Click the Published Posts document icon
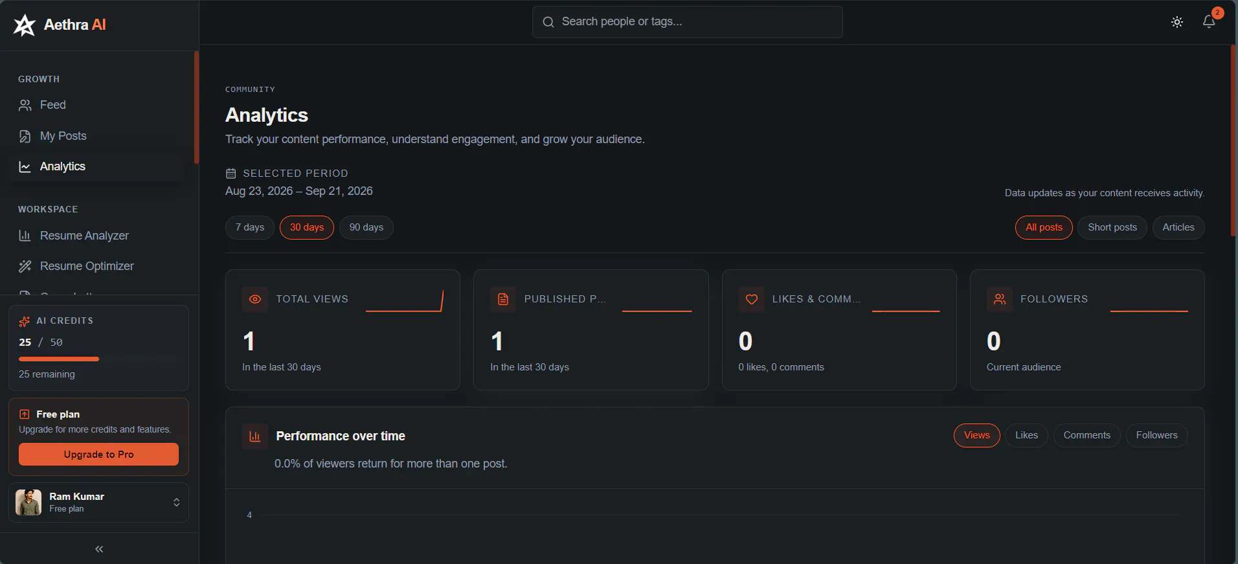The width and height of the screenshot is (1238, 564). click(503, 299)
